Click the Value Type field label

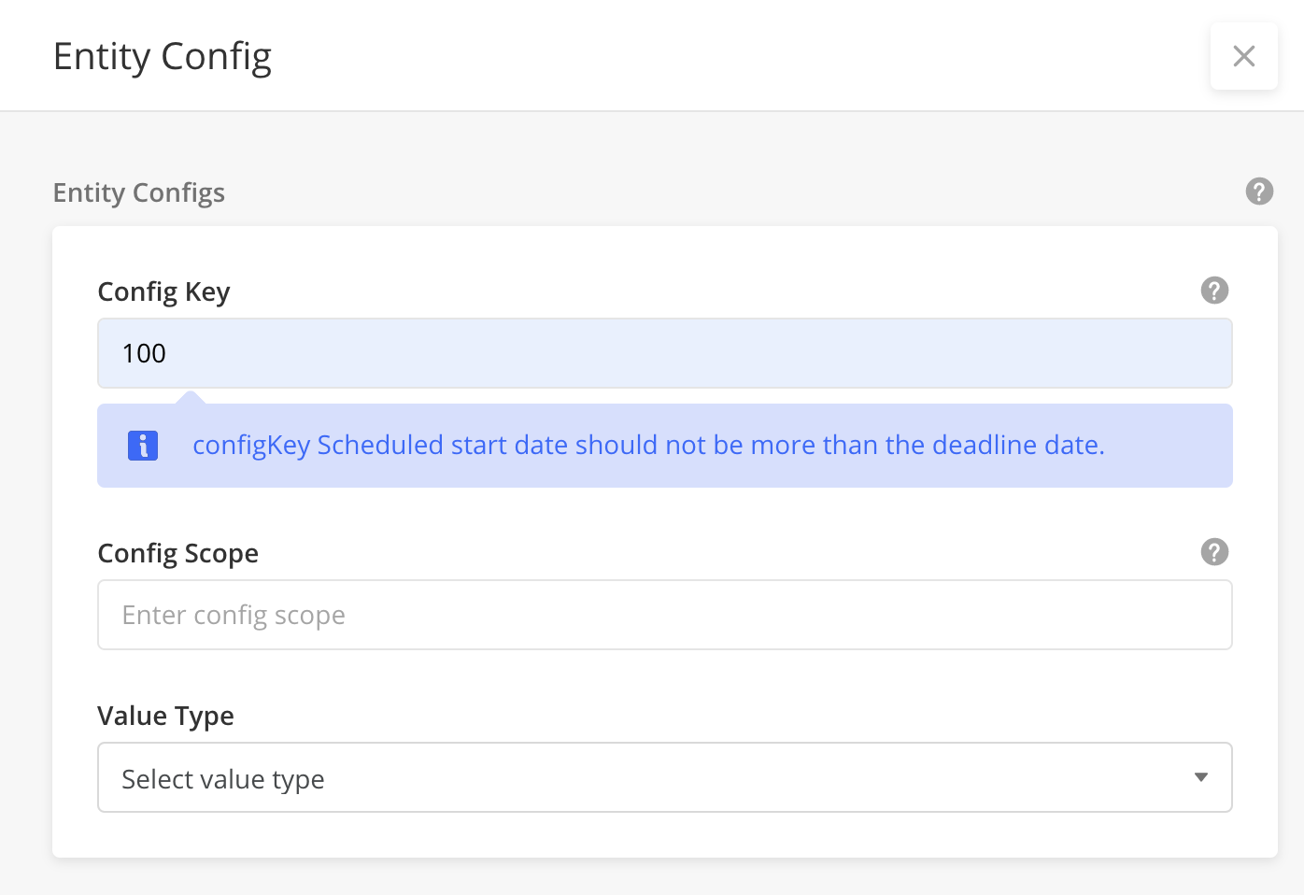tap(166, 716)
